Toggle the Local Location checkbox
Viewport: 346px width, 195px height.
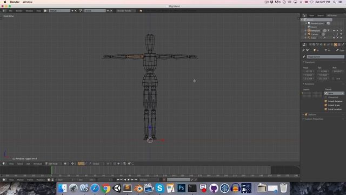point(325,109)
